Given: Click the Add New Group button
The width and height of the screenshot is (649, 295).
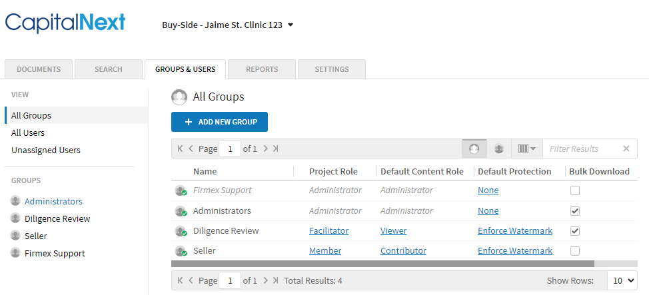Looking at the screenshot, I should (219, 122).
